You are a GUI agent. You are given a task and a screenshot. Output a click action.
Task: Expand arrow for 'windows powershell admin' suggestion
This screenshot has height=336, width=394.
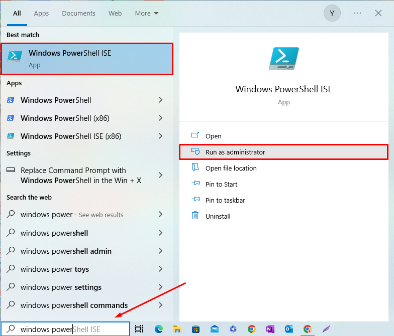(x=161, y=251)
